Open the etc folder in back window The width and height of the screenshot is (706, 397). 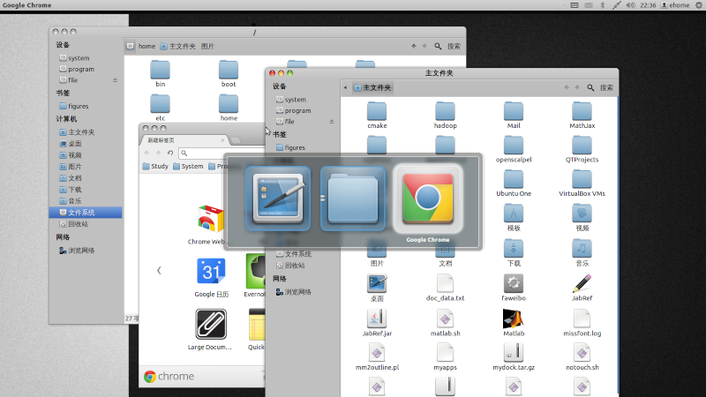point(161,108)
